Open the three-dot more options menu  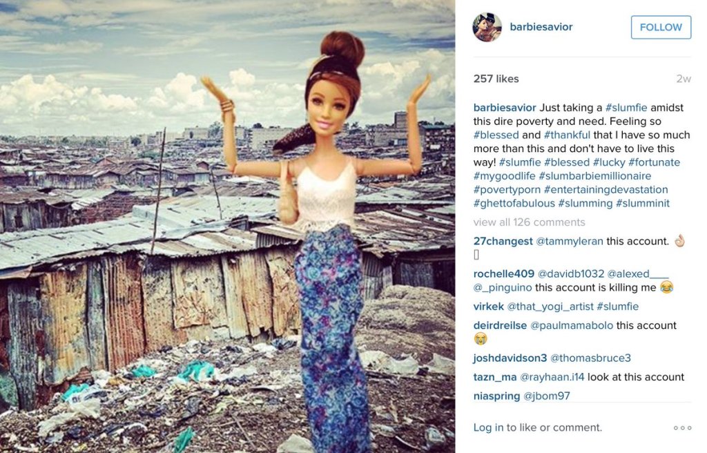point(682,427)
